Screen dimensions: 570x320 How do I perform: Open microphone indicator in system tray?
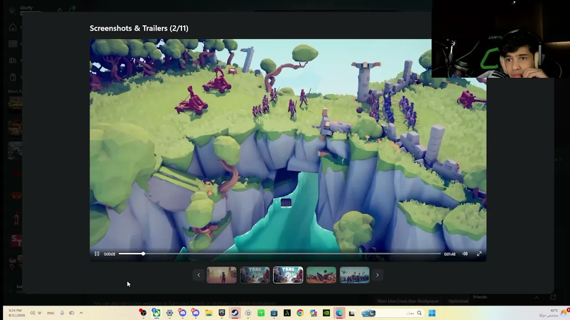click(x=62, y=313)
